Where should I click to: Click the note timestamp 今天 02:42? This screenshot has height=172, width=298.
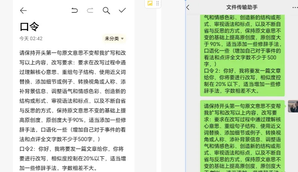(31, 39)
